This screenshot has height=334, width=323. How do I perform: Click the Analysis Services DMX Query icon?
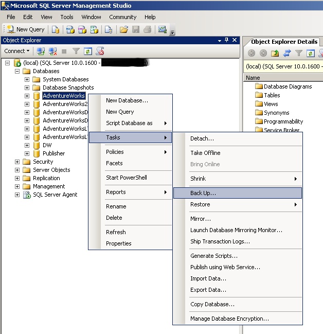pos(82,29)
